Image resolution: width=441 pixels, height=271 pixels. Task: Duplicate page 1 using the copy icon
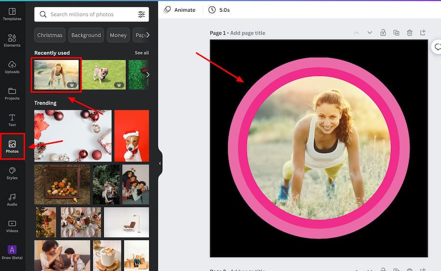396,33
